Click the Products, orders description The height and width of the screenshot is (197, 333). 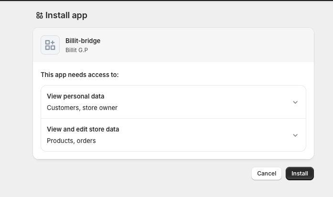coord(71,141)
